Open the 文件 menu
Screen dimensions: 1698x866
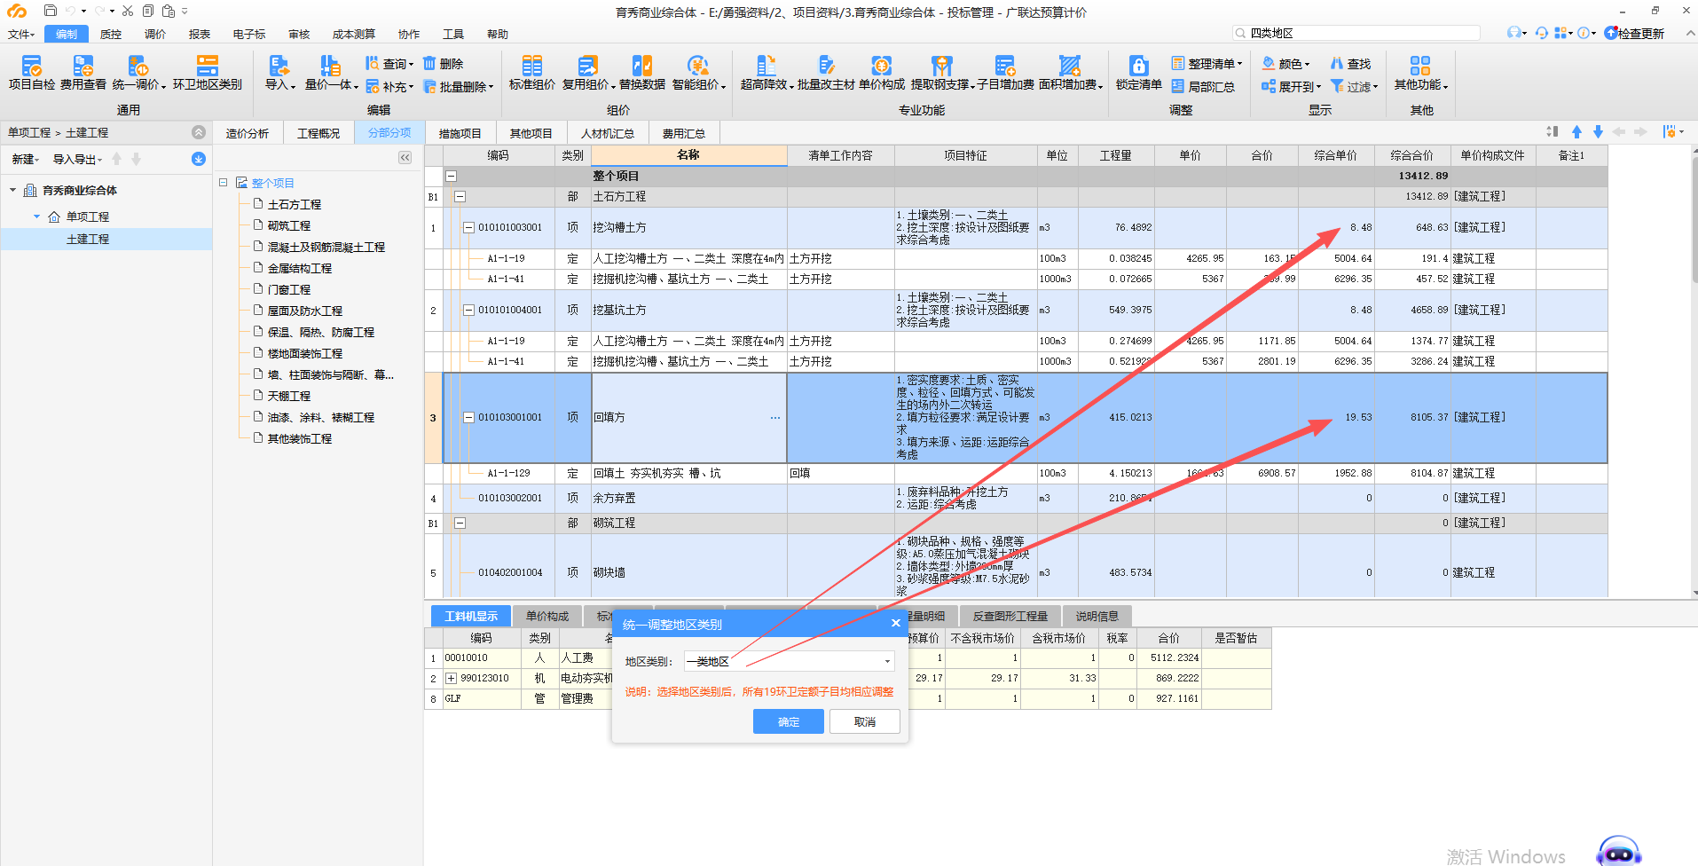pyautogui.click(x=20, y=34)
